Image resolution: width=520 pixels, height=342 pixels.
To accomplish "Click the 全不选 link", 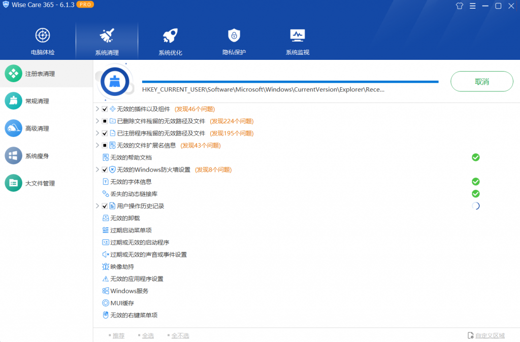I will click(180, 335).
